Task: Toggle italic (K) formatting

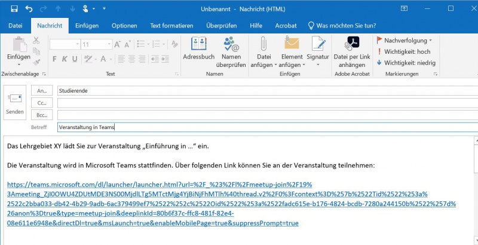Action: 65,59
